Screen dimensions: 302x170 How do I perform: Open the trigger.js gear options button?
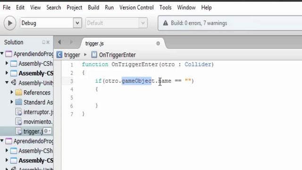pyautogui.click(x=47, y=131)
